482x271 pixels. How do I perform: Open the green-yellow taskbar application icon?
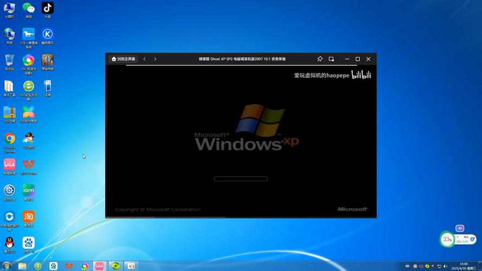[x=115, y=266]
